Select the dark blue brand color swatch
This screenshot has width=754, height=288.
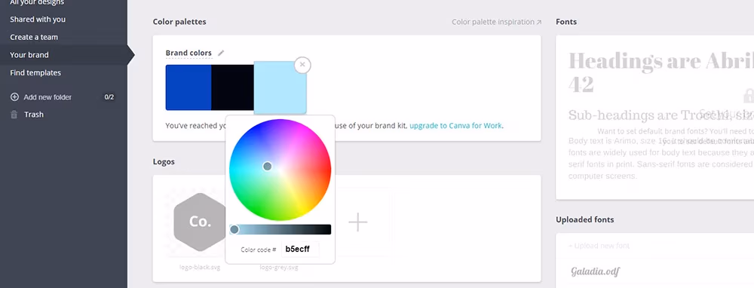click(188, 87)
